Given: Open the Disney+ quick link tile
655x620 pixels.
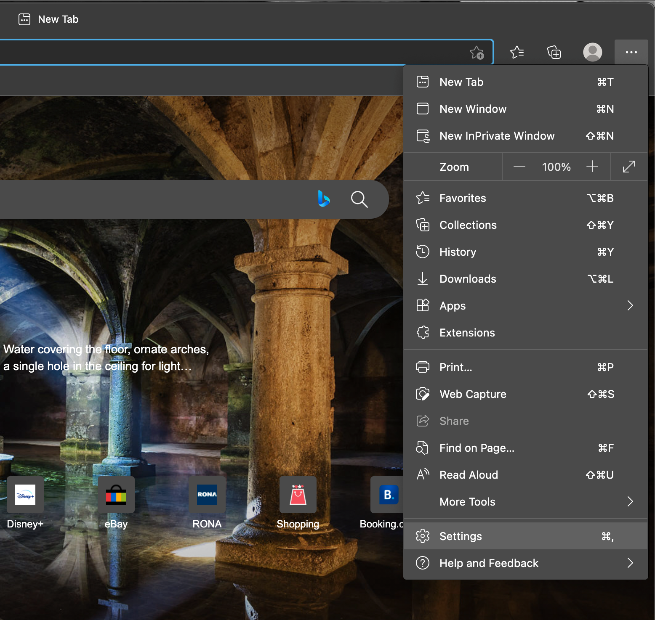Looking at the screenshot, I should [x=25, y=495].
